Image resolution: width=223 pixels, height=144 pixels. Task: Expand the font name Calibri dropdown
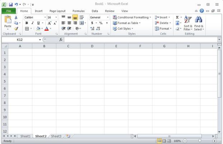click(45, 17)
